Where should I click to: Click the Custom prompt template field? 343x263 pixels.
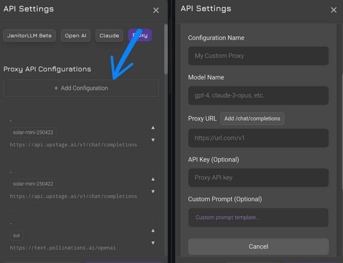258,217
